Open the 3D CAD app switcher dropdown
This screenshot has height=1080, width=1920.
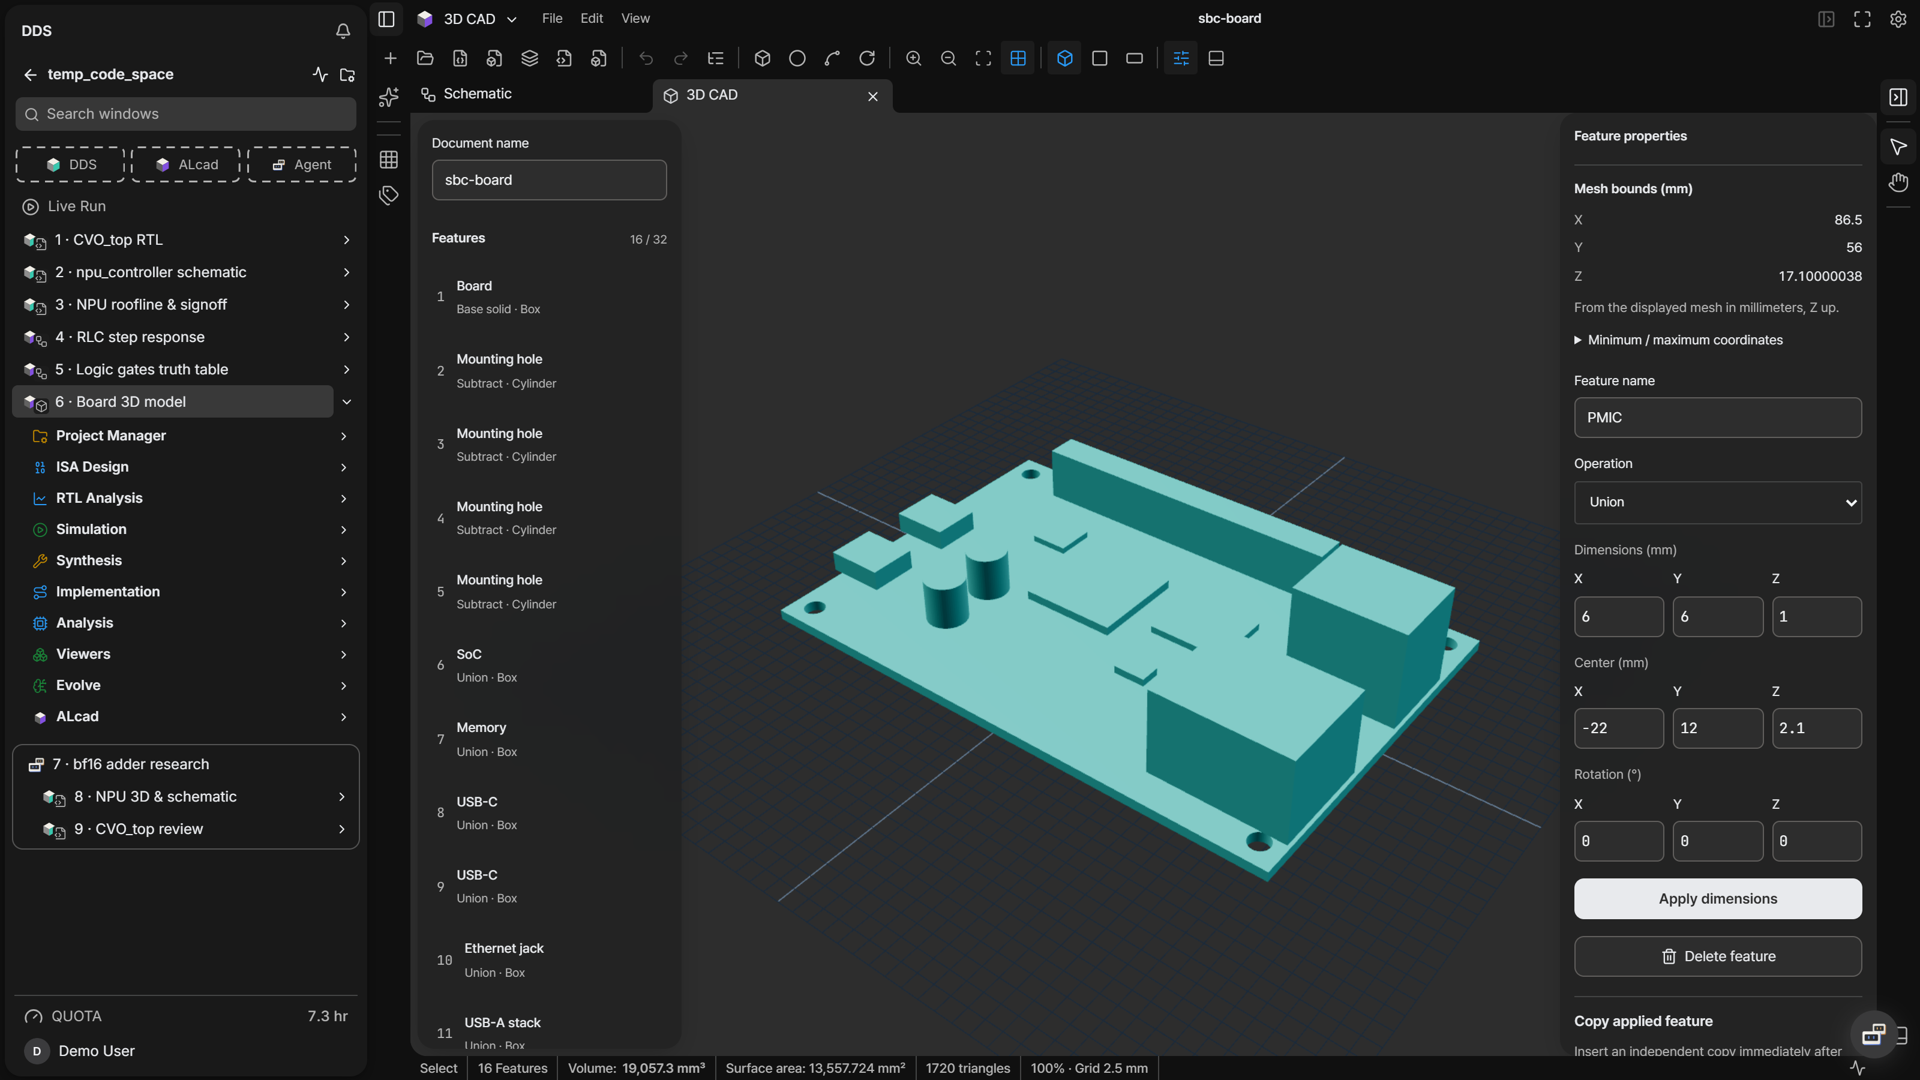(x=467, y=19)
